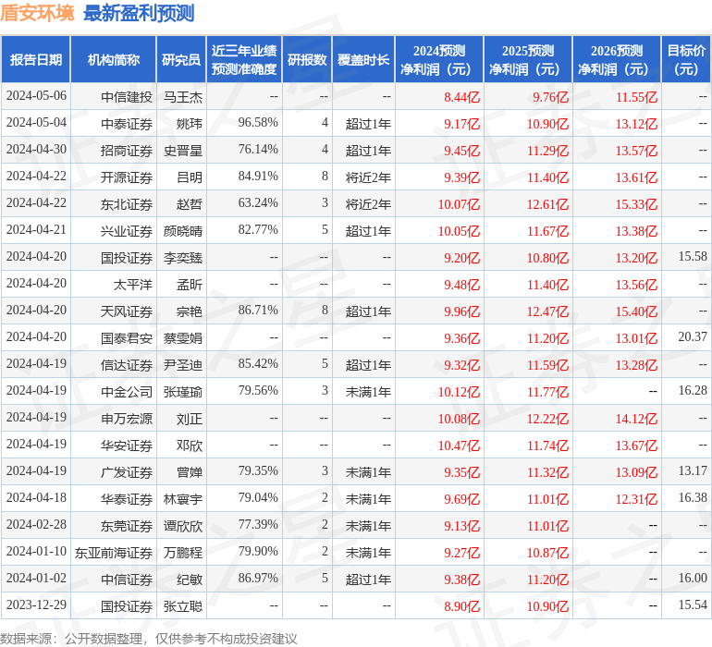
Task: Click the date 2023-12-29
Action: click(x=36, y=604)
